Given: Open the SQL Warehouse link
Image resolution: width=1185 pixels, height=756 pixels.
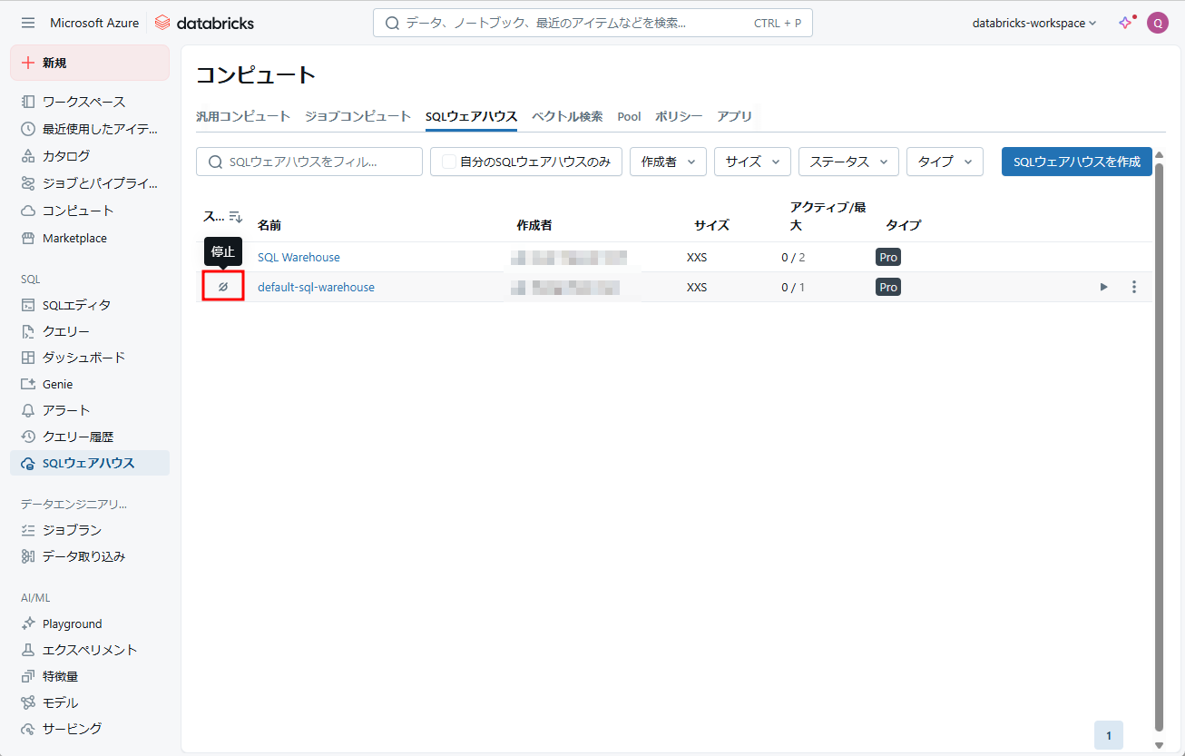Looking at the screenshot, I should click(x=299, y=257).
